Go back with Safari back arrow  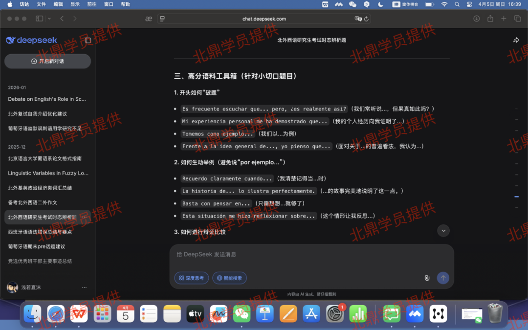tap(62, 19)
